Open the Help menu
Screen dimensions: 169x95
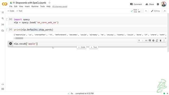click(48, 6)
